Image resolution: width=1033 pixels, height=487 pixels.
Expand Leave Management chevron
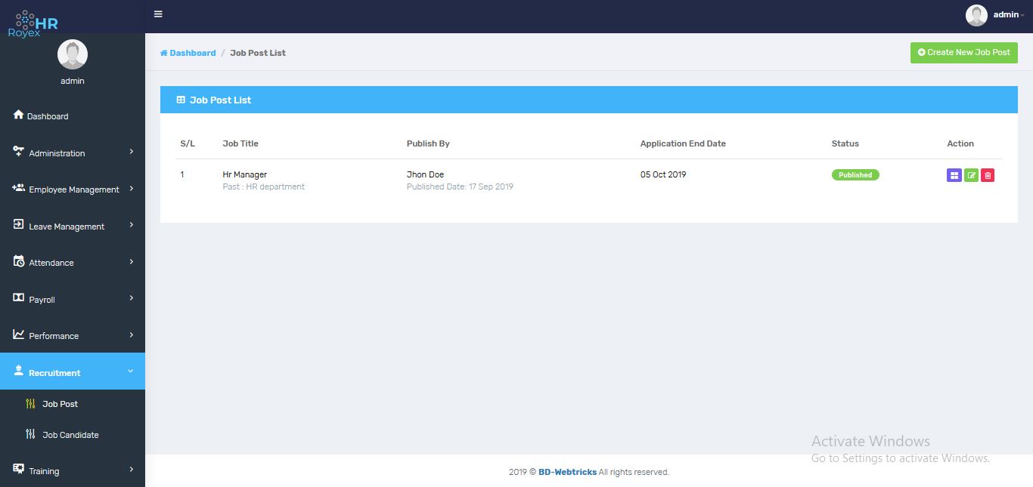point(131,225)
